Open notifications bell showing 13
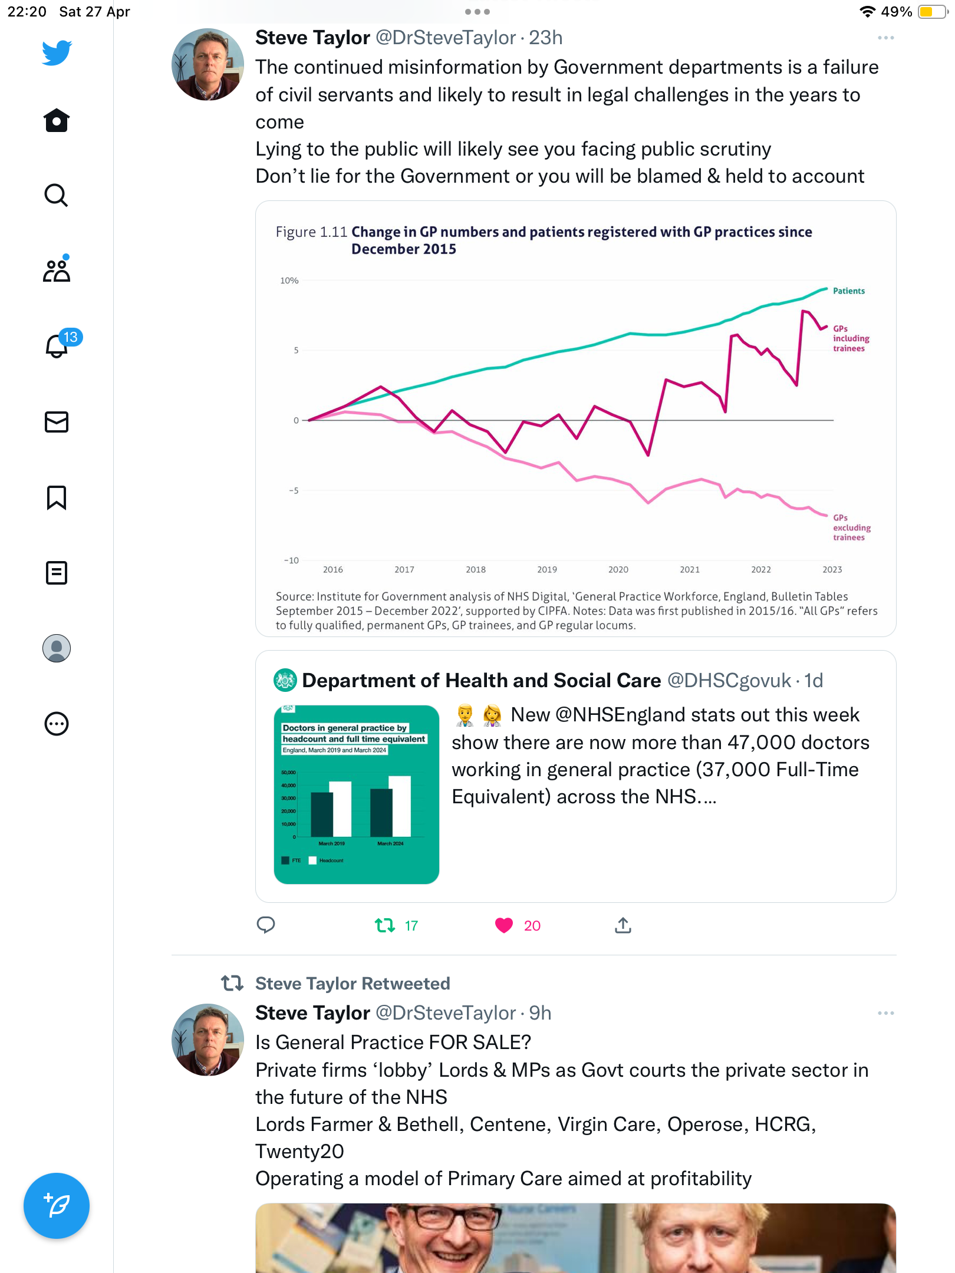The width and height of the screenshot is (955, 1273). (x=57, y=345)
